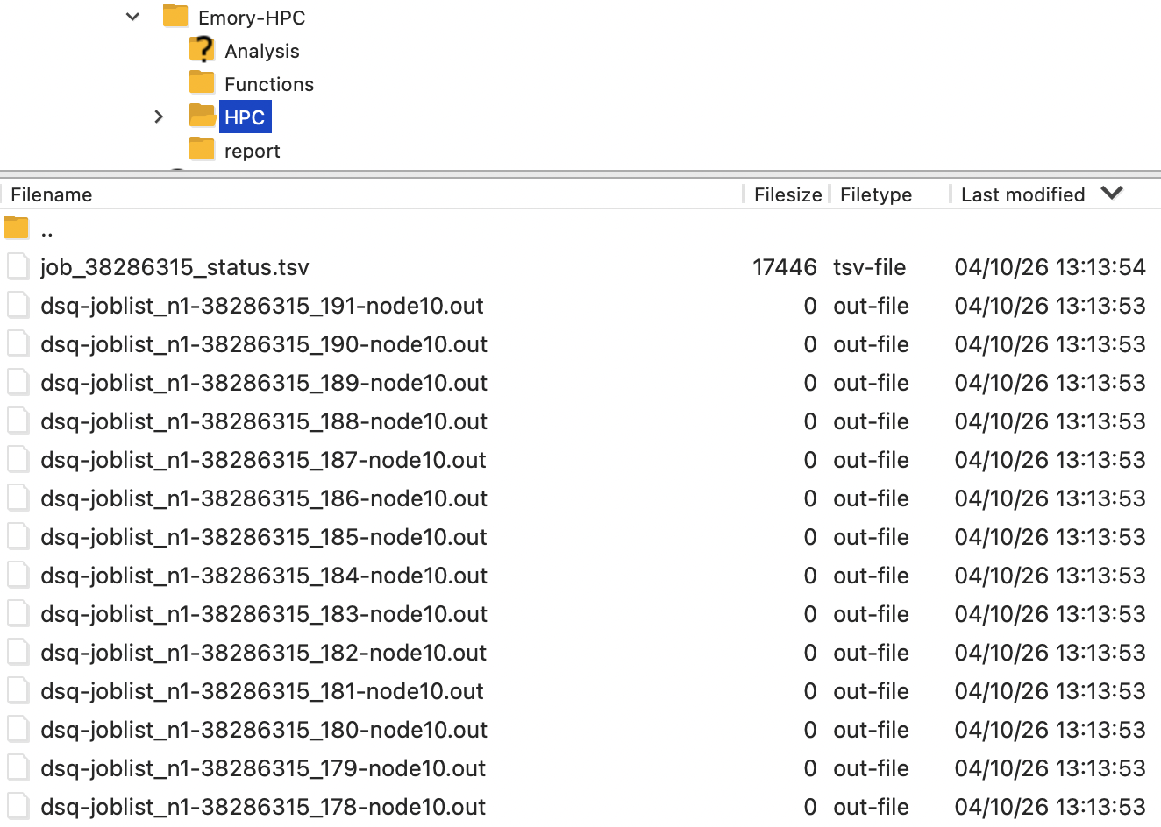The image size is (1161, 827).
Task: Select the report folder label
Action: [252, 151]
